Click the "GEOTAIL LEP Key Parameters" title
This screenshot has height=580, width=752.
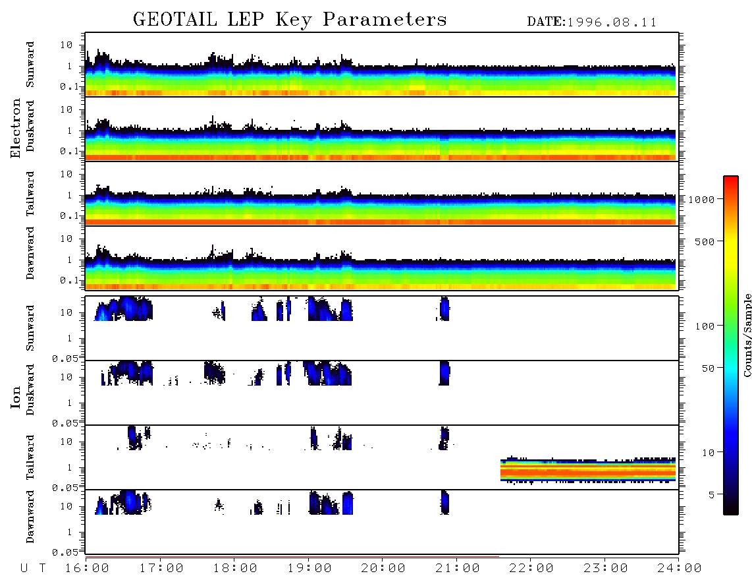290,20
